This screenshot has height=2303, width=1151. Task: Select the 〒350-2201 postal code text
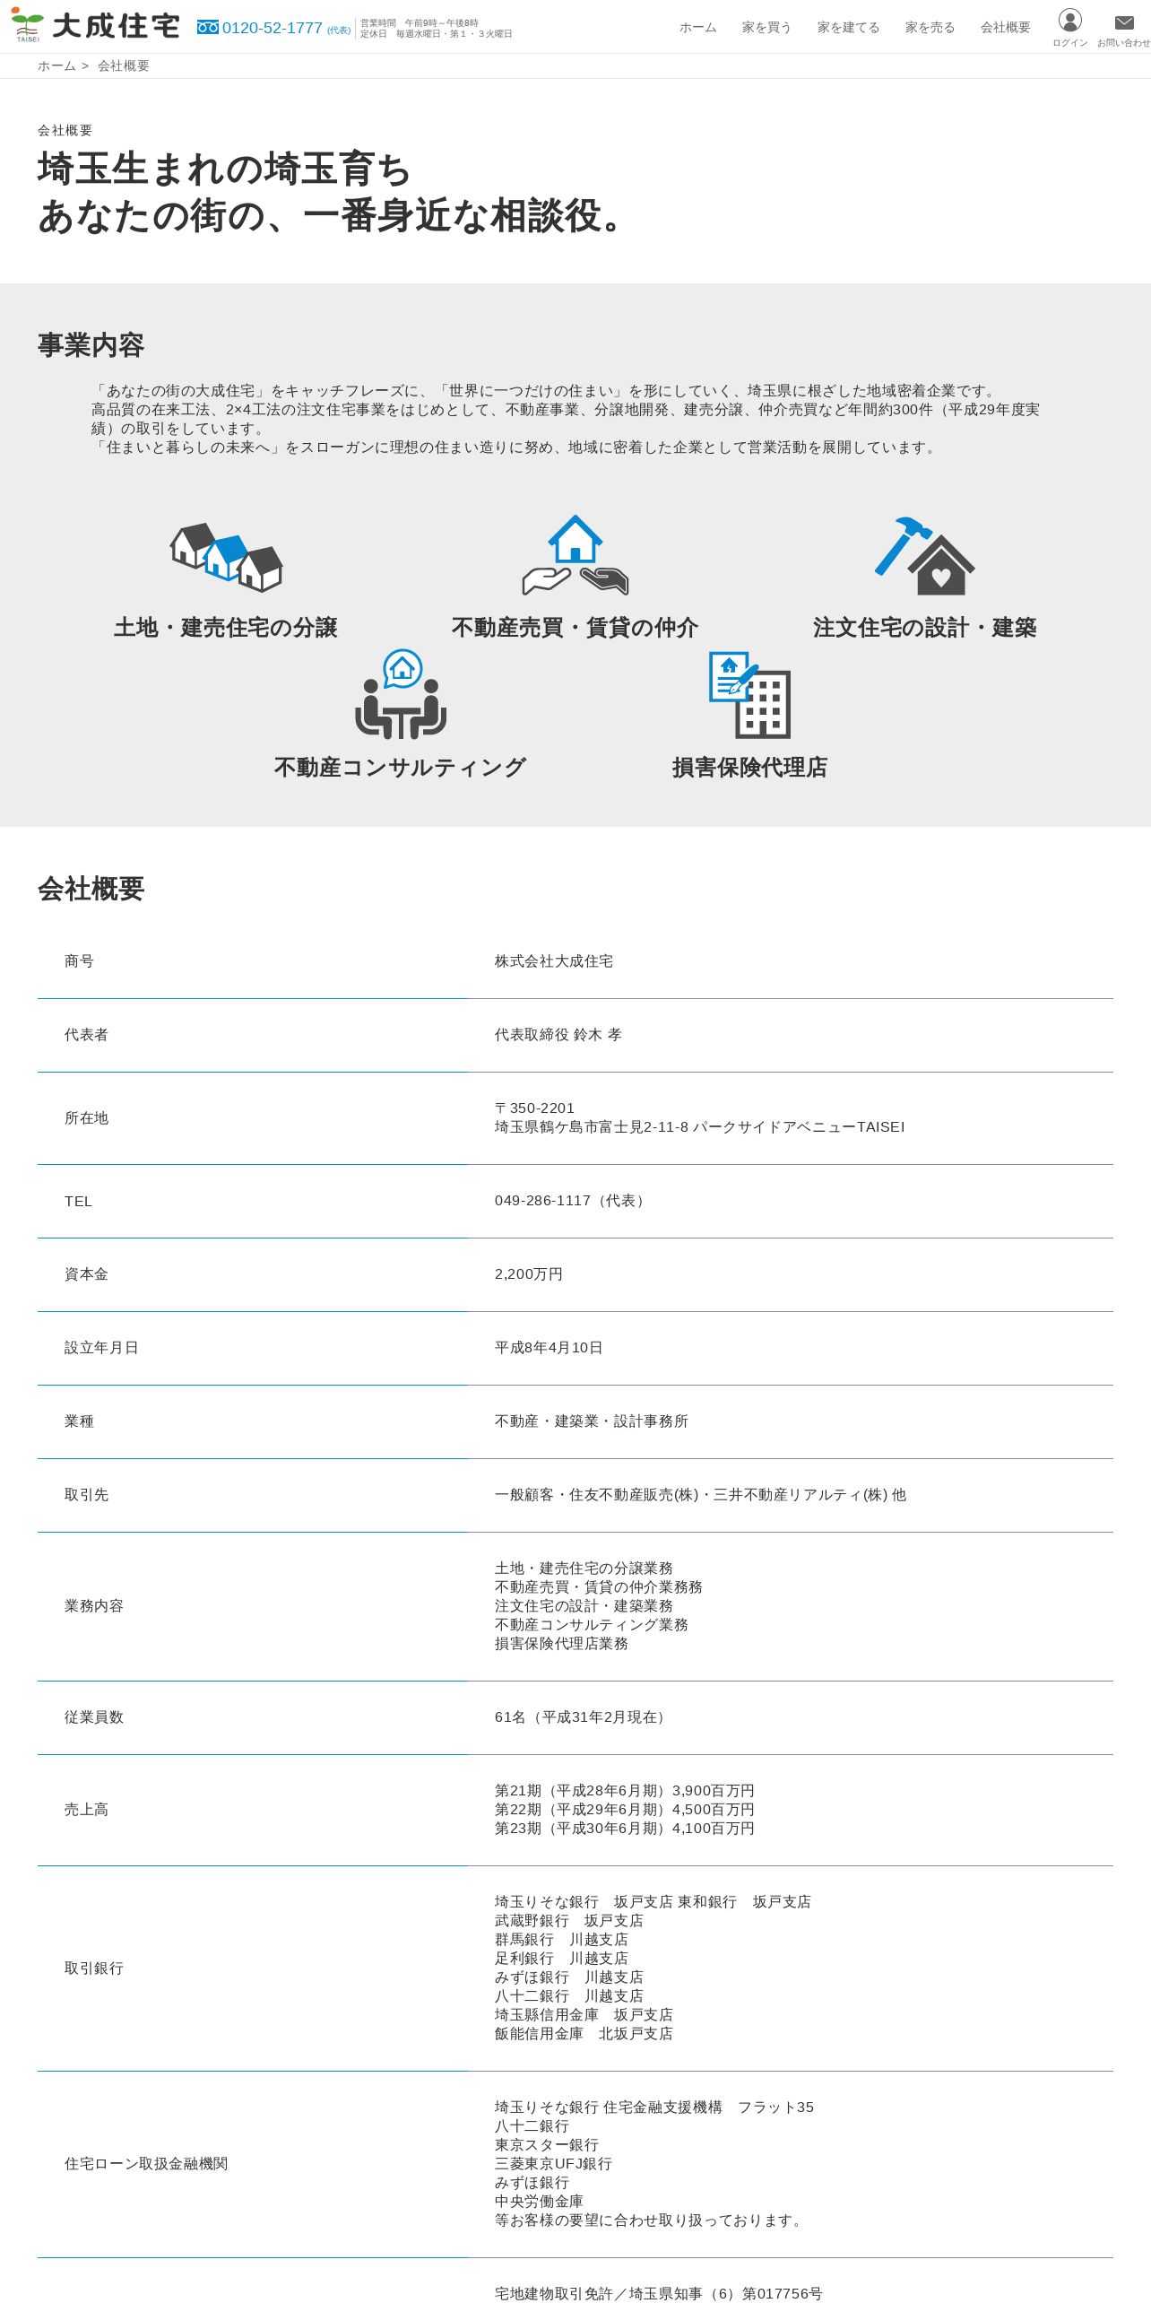pos(534,1108)
